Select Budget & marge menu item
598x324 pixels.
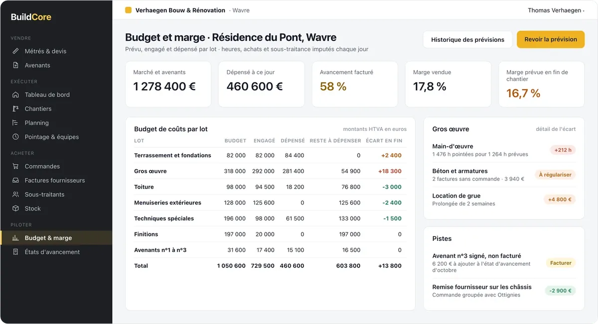pyautogui.click(x=56, y=238)
